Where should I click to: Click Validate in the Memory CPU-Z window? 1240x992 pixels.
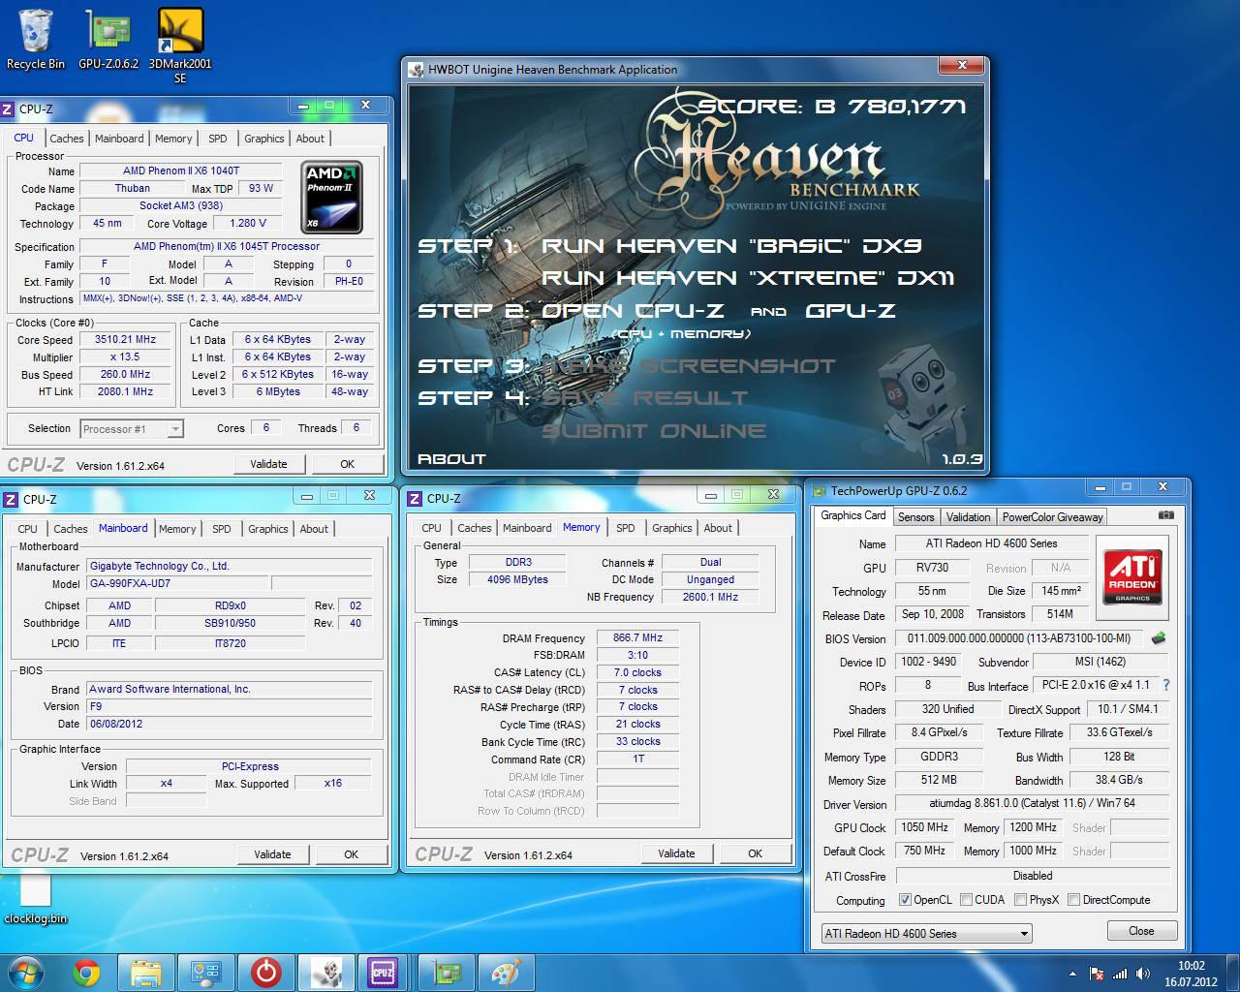676,853
